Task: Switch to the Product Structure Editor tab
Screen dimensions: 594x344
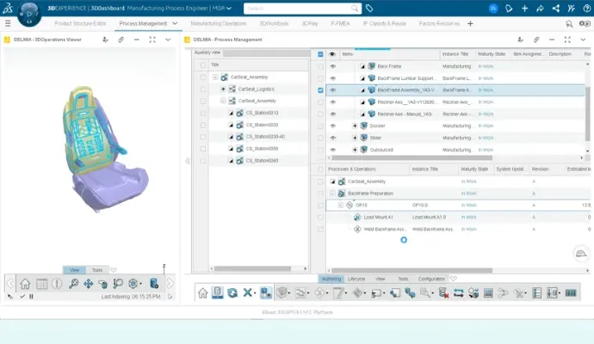Action: point(80,23)
